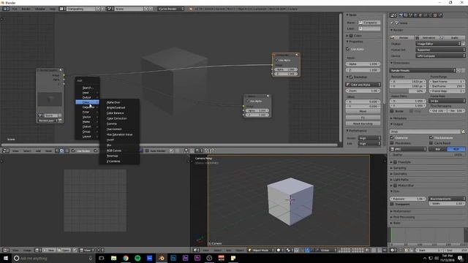The image size is (468, 263).
Task: Open the output file format dropdown
Action: (408, 149)
